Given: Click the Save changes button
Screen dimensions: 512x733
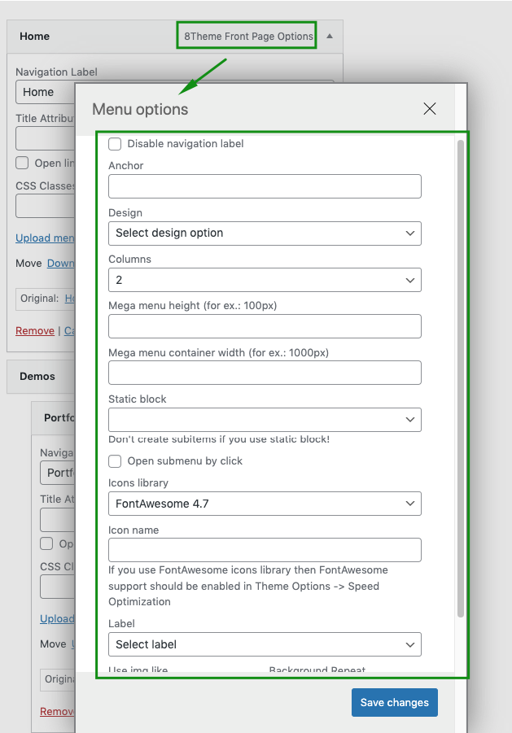Looking at the screenshot, I should coord(395,702).
